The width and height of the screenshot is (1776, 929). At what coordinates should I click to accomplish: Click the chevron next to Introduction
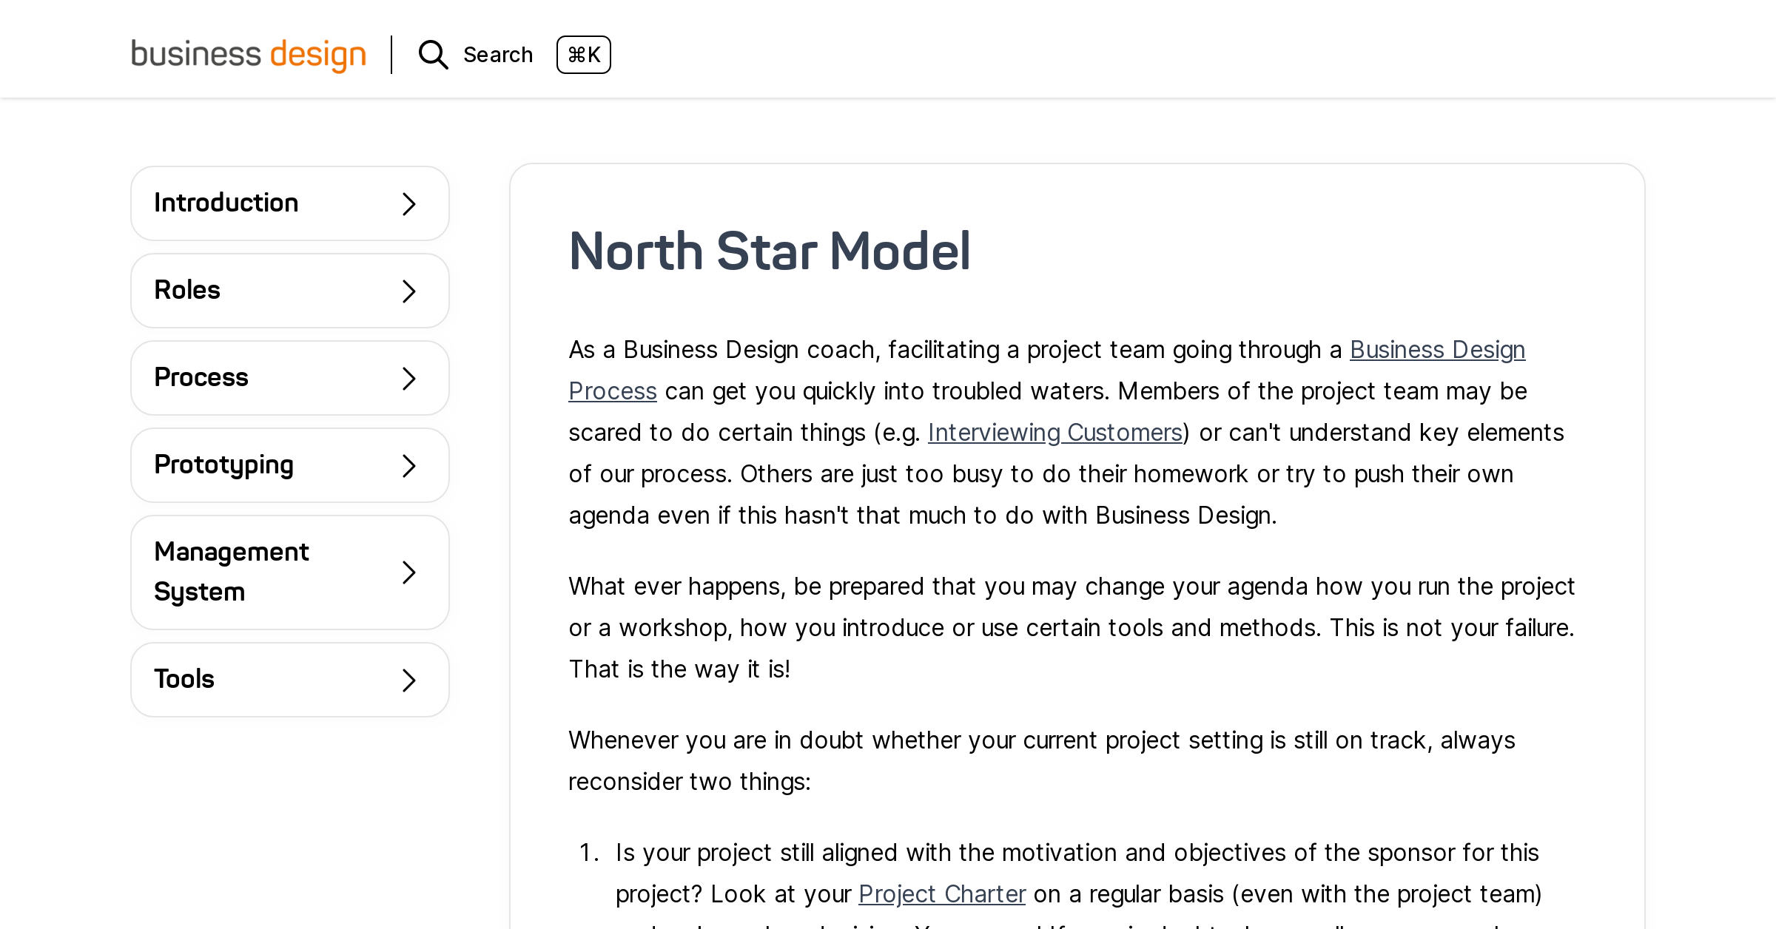pyautogui.click(x=408, y=203)
